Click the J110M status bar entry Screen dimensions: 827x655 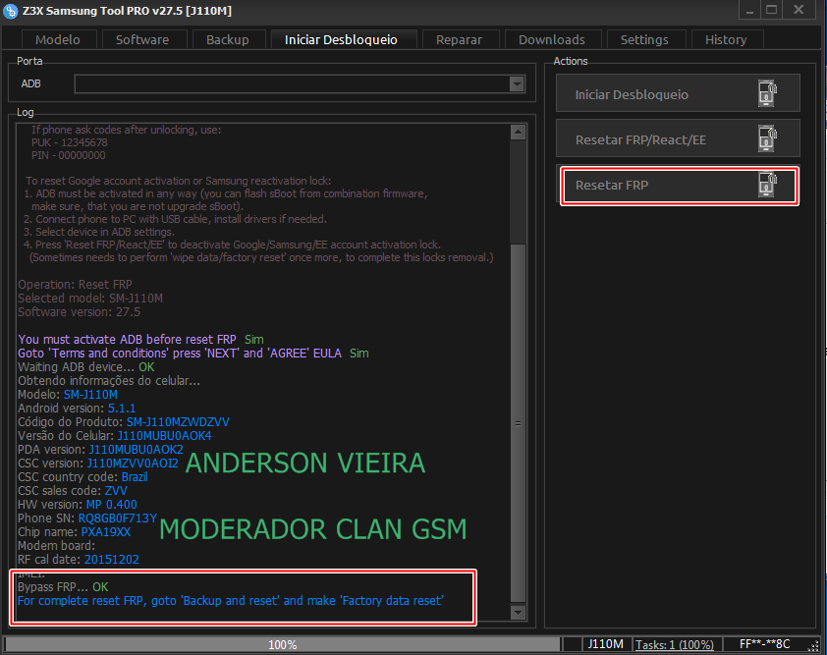pos(605,644)
